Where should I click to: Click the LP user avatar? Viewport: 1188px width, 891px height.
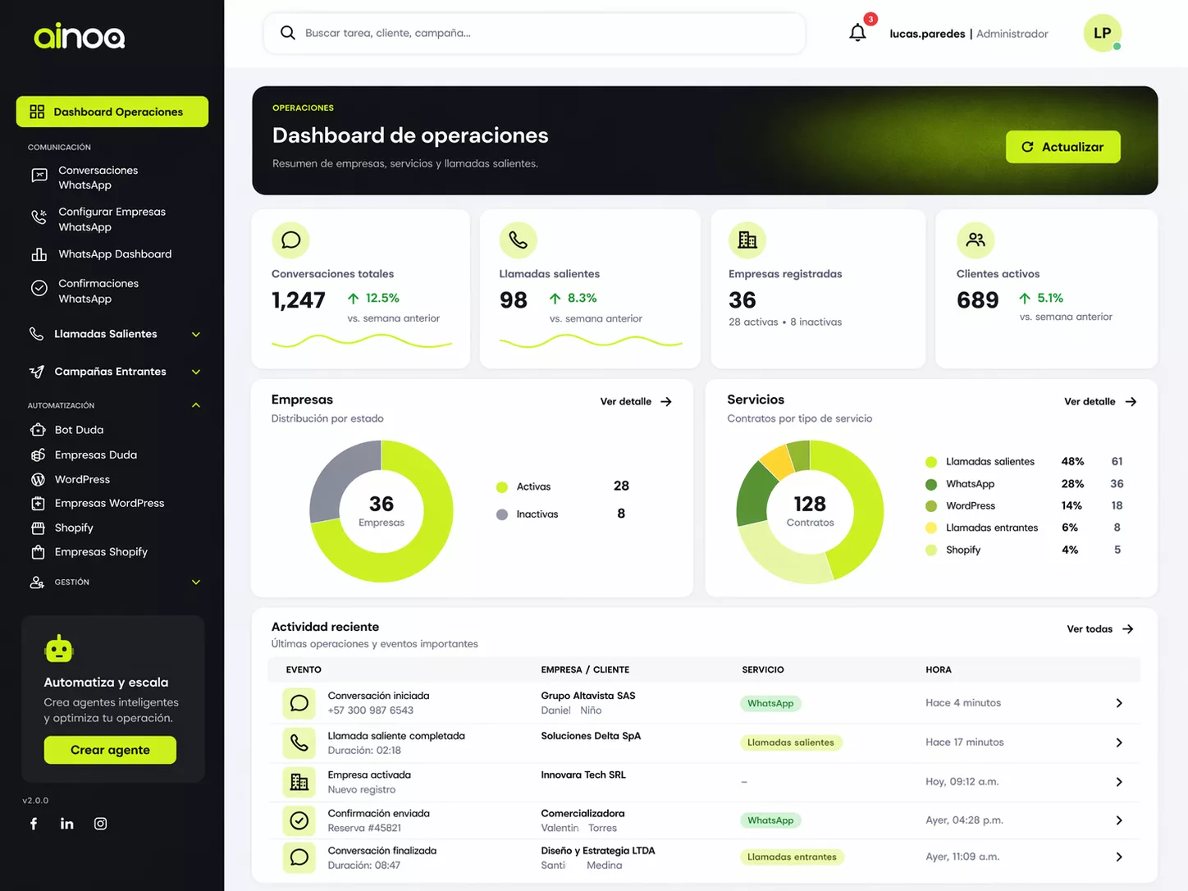(1102, 34)
